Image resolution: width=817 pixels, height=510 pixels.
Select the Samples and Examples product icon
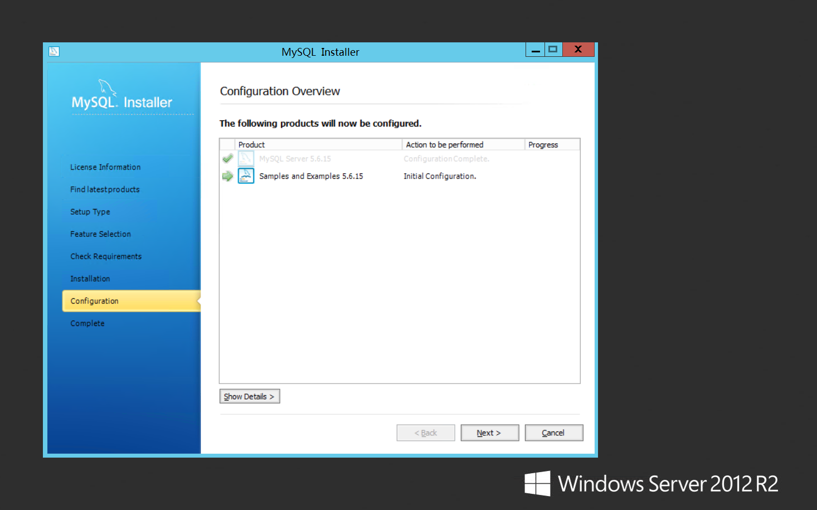[x=246, y=176]
